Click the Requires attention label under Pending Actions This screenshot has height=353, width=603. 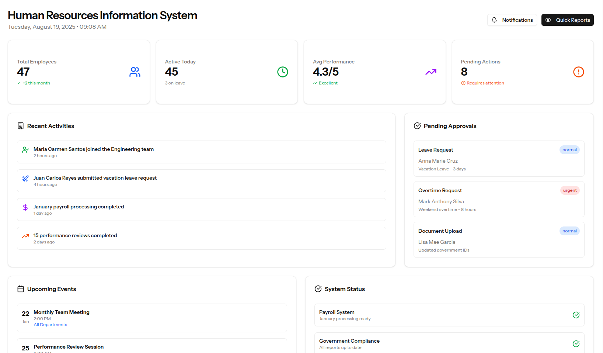pyautogui.click(x=485, y=83)
